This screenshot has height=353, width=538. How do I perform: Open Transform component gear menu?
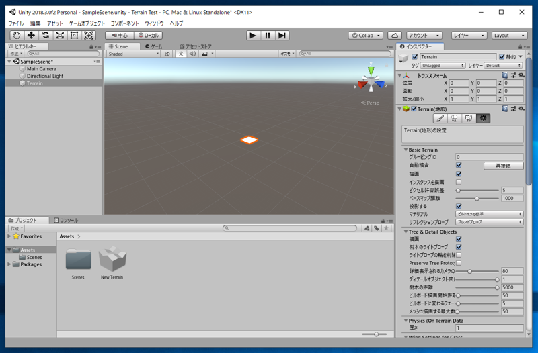click(x=521, y=75)
